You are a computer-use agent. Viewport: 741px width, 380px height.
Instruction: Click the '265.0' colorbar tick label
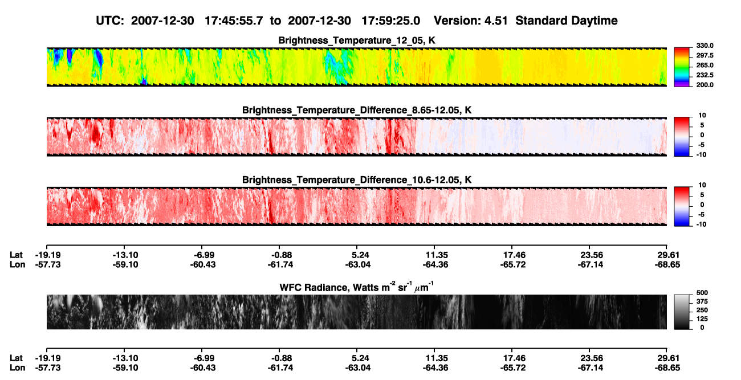coord(705,66)
